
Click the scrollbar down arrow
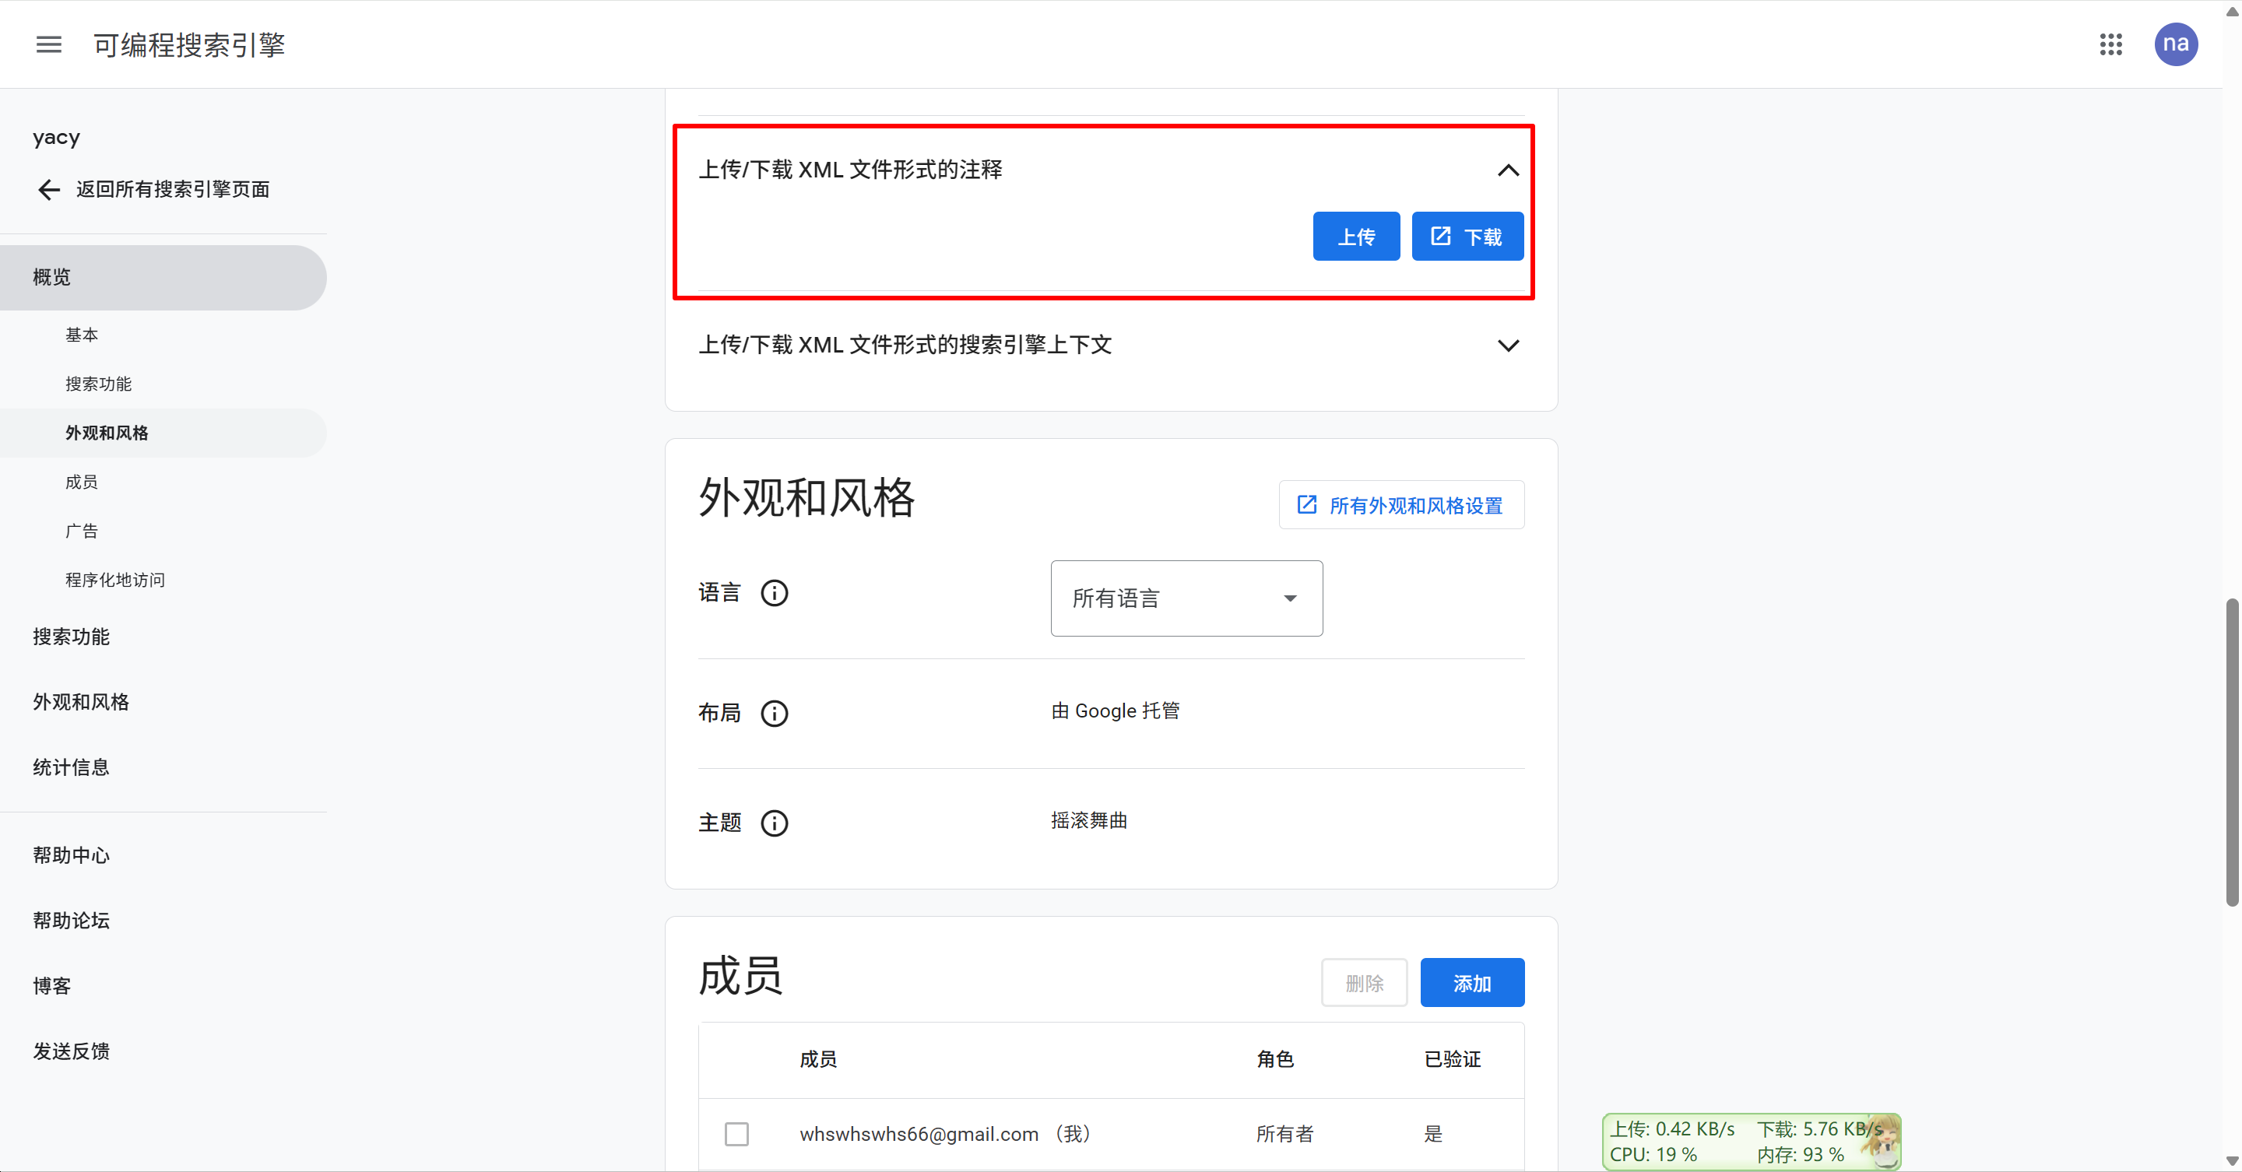tap(2232, 1160)
